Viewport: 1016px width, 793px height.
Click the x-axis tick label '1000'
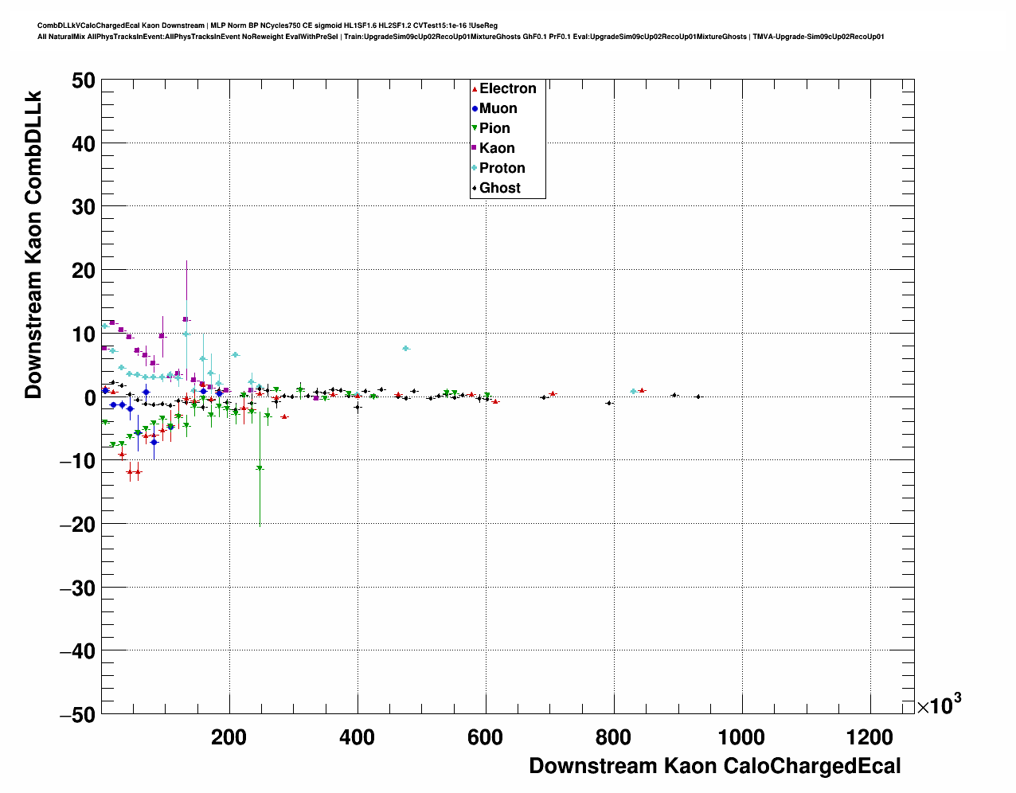pyautogui.click(x=741, y=736)
